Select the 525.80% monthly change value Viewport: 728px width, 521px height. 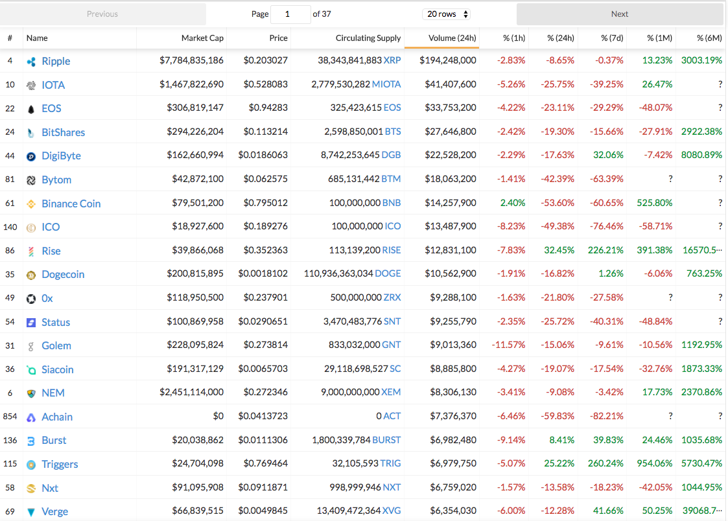tap(655, 203)
